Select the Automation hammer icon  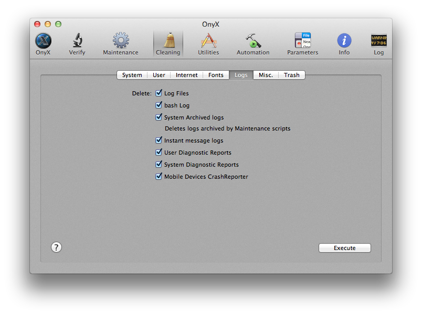point(253,41)
